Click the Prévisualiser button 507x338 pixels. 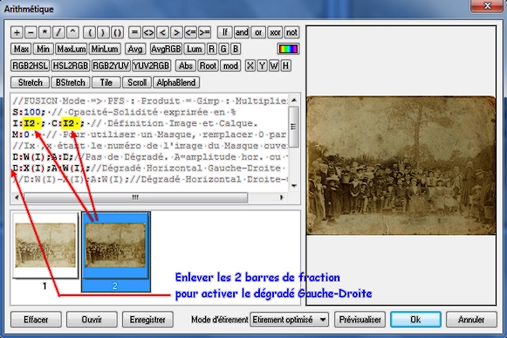[360, 320]
